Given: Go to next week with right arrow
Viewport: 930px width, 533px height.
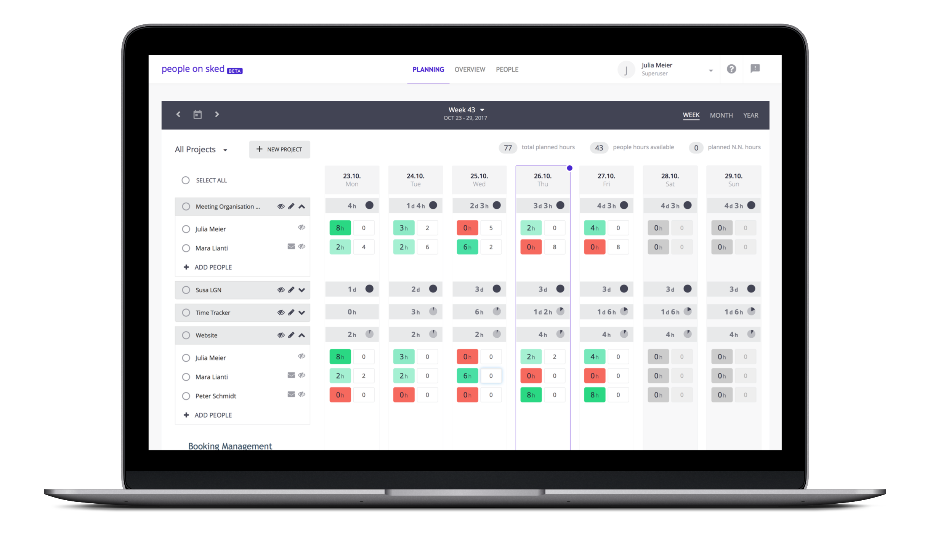Looking at the screenshot, I should coord(217,114).
